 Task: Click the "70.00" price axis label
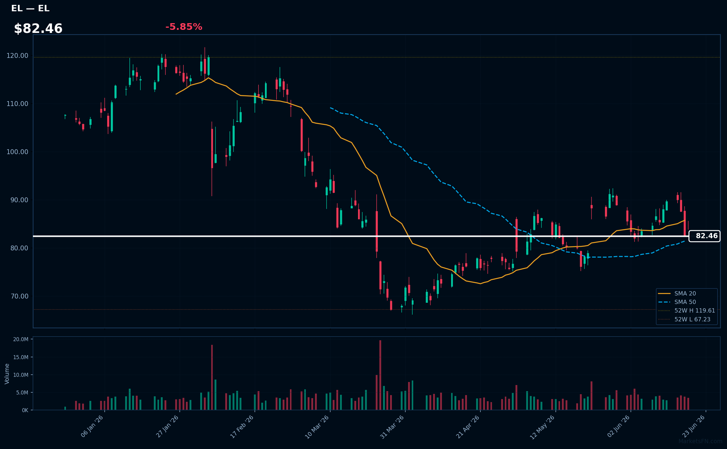(x=19, y=296)
